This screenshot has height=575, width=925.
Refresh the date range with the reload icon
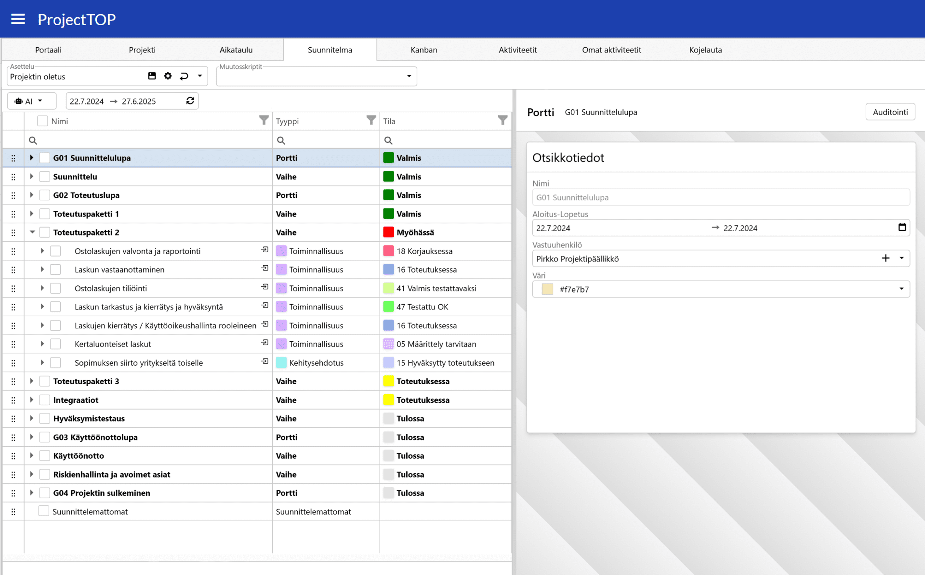(190, 101)
